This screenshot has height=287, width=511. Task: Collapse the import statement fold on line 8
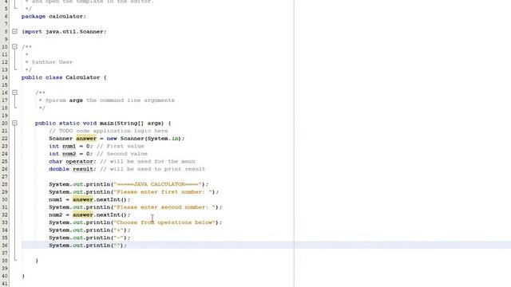tap(14, 31)
